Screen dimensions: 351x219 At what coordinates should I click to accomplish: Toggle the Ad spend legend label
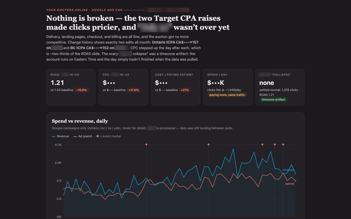[85, 136]
